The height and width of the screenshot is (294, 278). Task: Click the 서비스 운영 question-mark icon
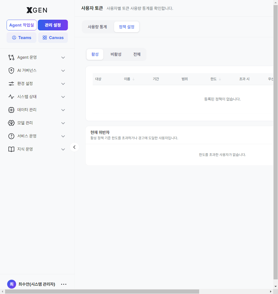tap(11, 136)
